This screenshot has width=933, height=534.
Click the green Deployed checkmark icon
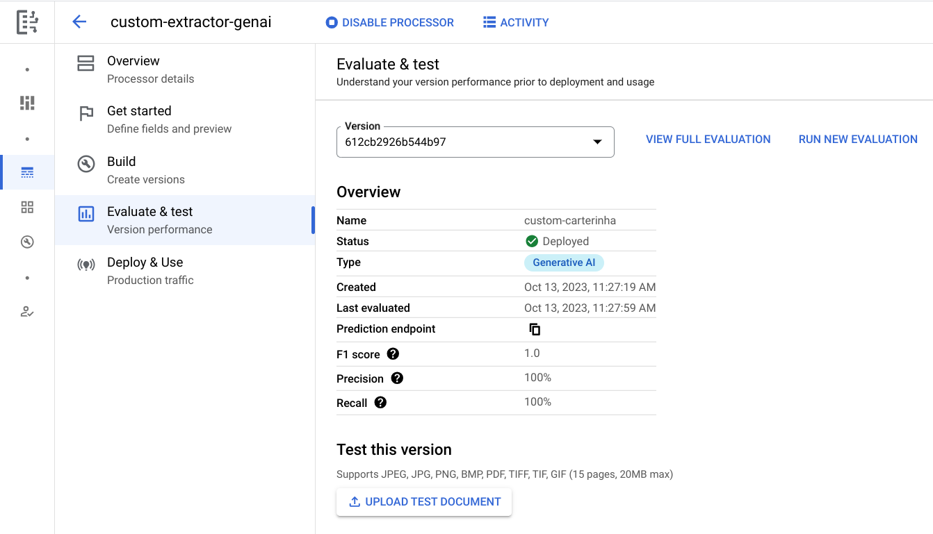coord(532,241)
